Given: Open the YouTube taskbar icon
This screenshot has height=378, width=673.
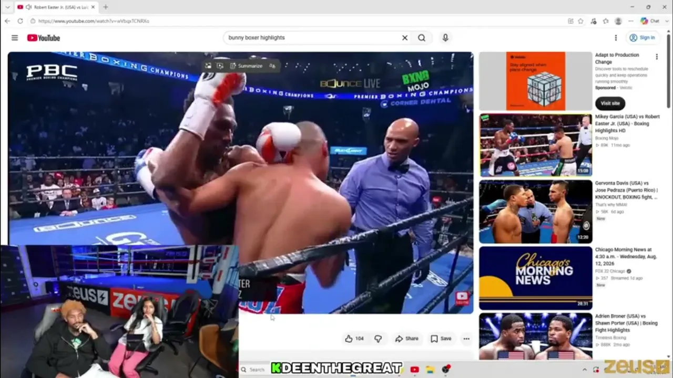Looking at the screenshot, I should pos(414,370).
